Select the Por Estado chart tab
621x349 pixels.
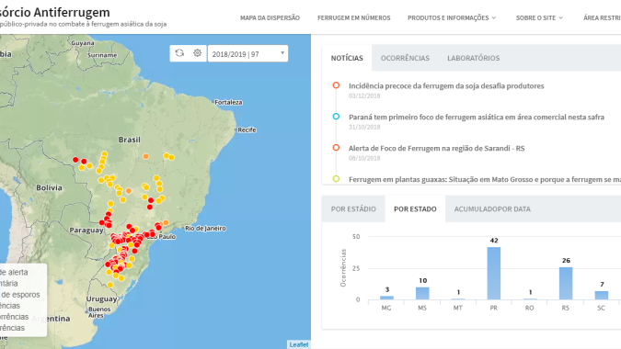(x=415, y=209)
